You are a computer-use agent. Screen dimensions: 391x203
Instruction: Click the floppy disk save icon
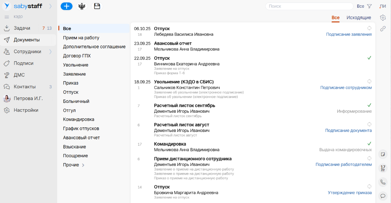[x=97, y=6]
